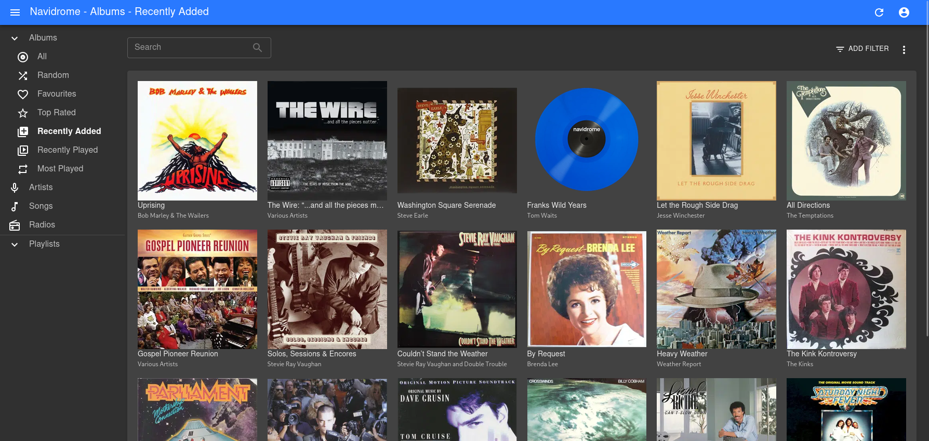
Task: Open Lionel Richie Can't Slow Down cover
Action: 716,410
